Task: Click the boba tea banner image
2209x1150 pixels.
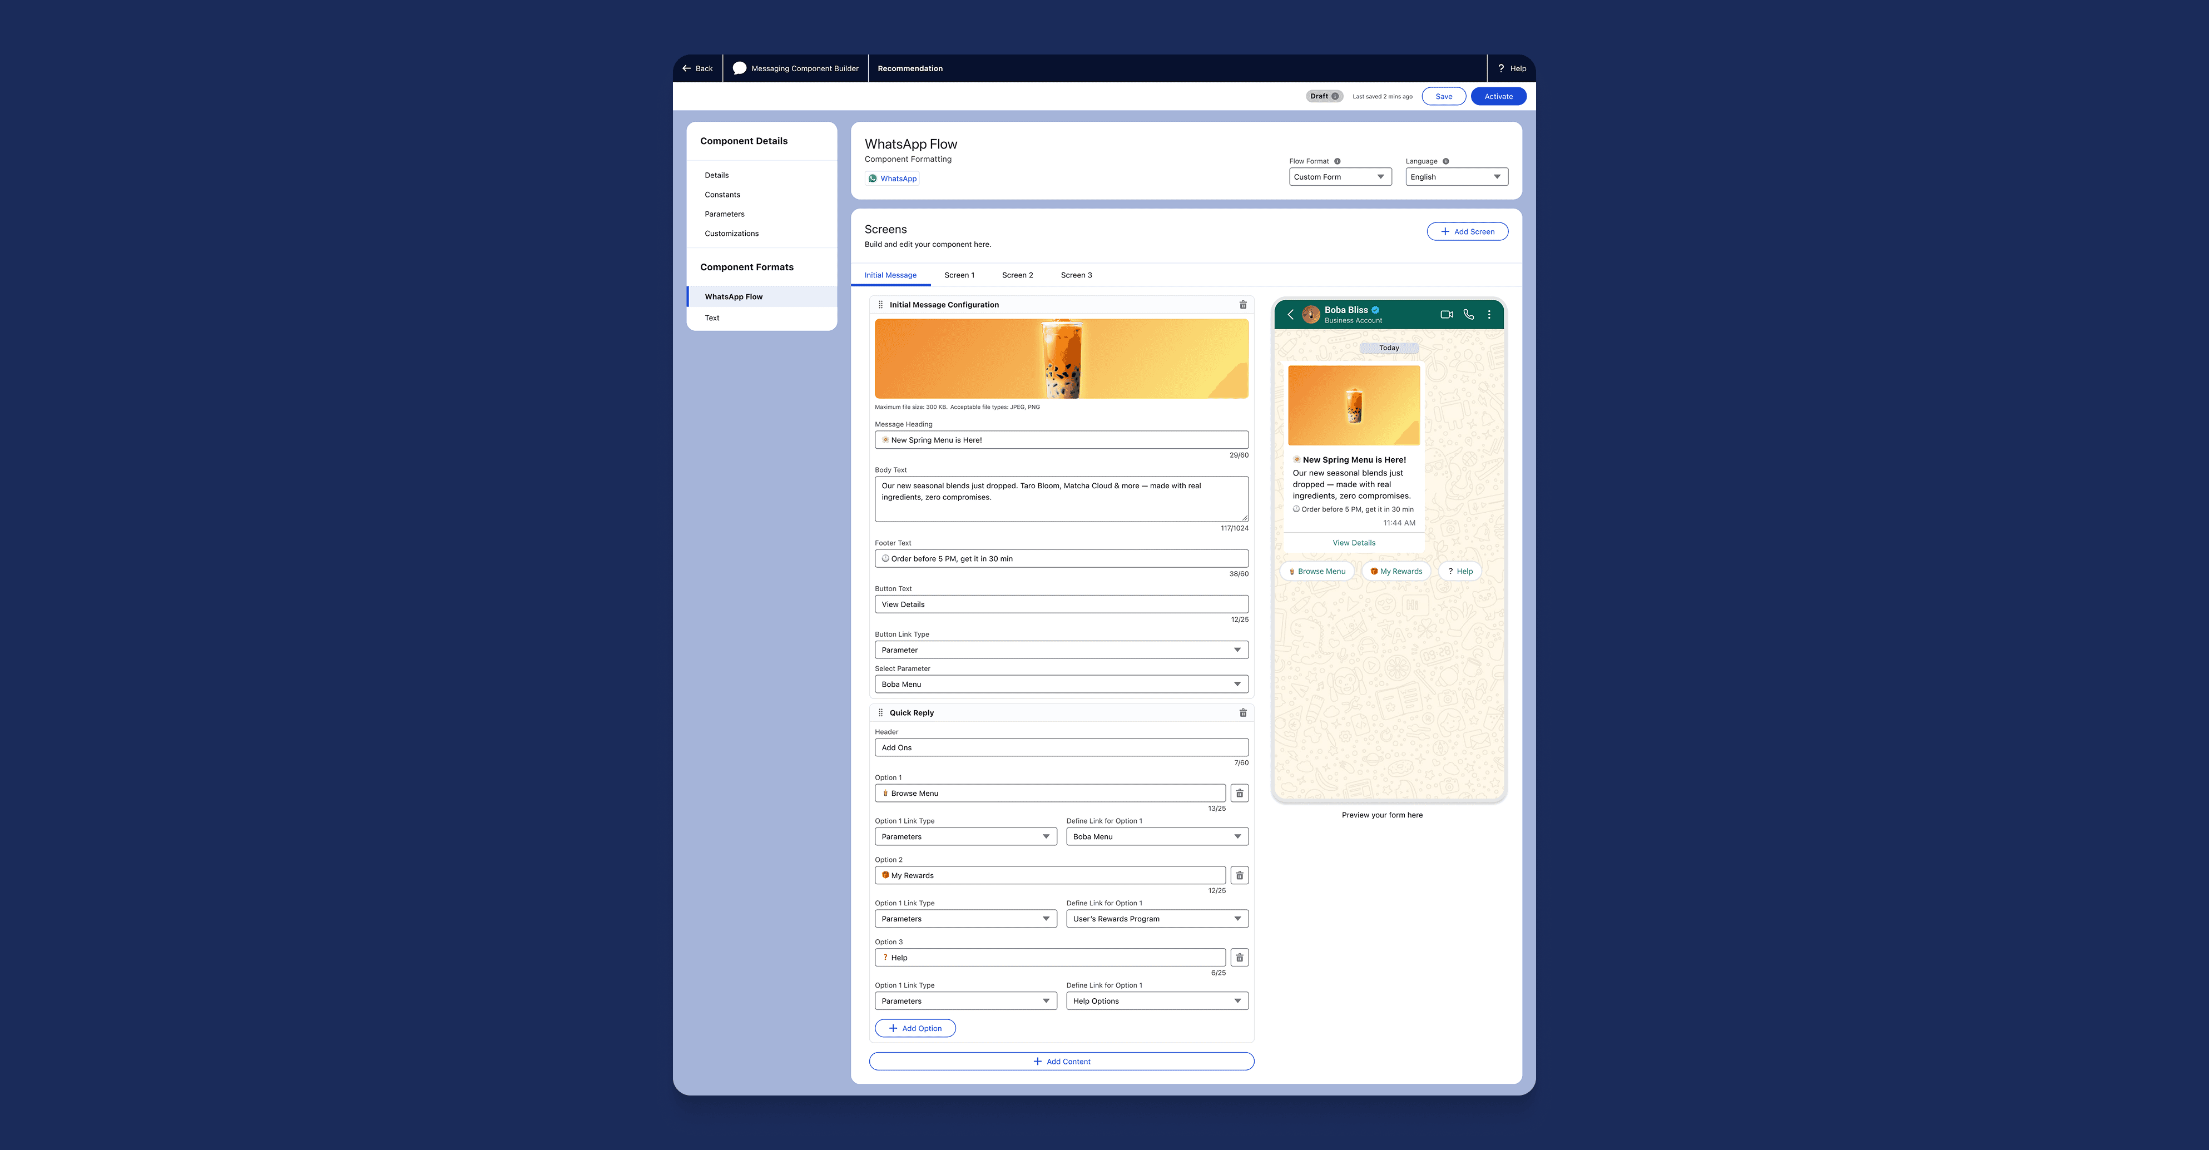Action: [x=1061, y=359]
